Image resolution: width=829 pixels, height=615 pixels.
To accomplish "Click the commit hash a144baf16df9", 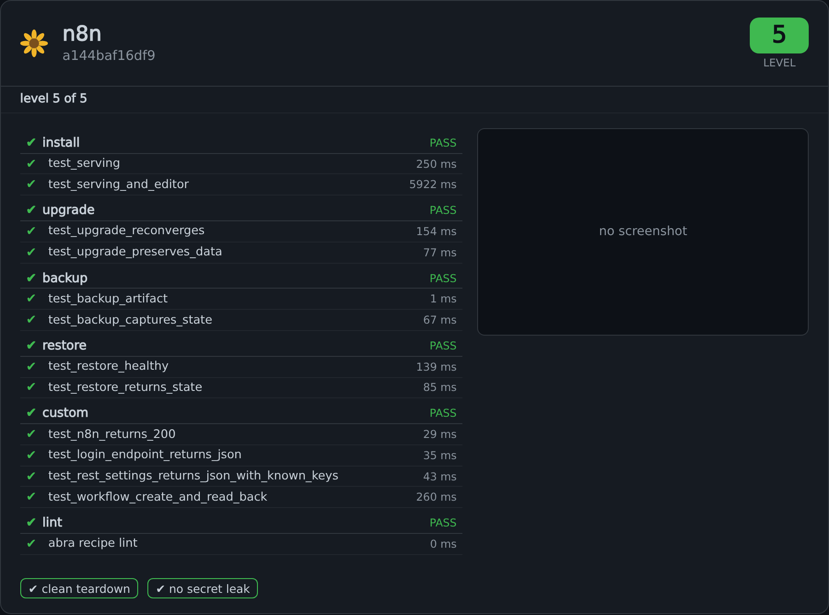I will [x=109, y=56].
